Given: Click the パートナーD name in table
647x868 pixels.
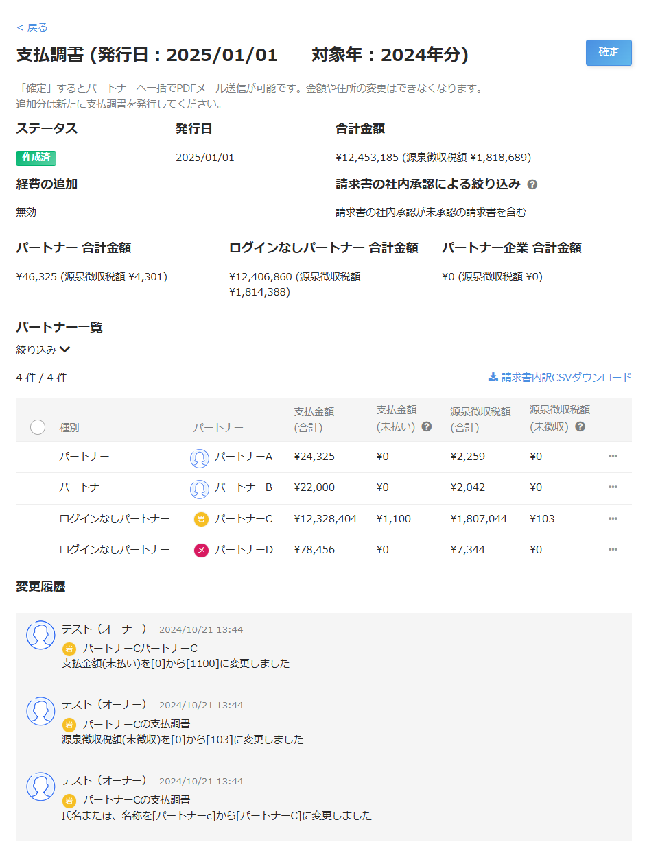Looking at the screenshot, I should coord(243,550).
